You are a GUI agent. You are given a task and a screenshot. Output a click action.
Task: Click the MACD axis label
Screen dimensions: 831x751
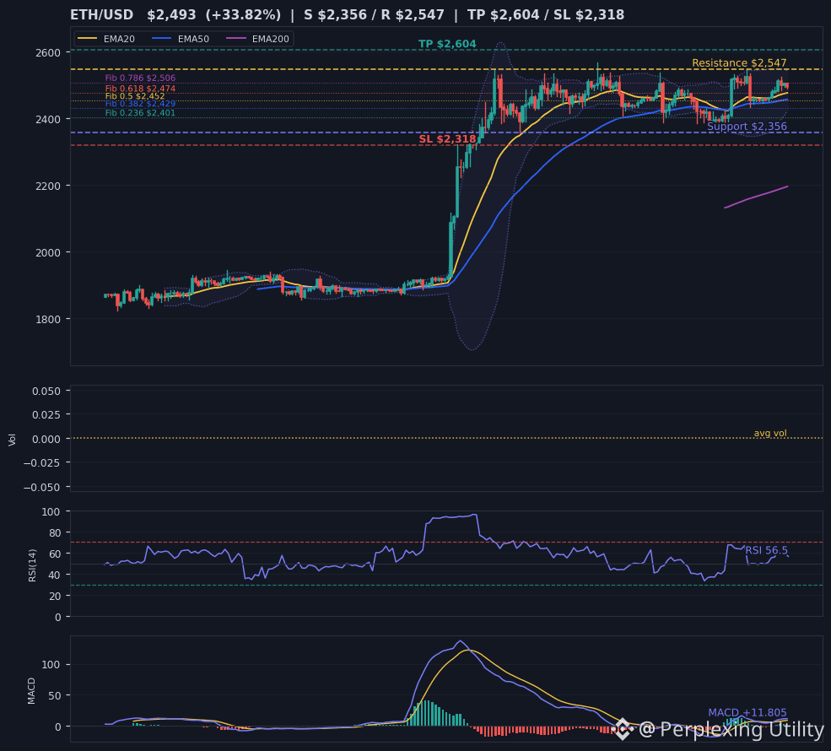31,690
